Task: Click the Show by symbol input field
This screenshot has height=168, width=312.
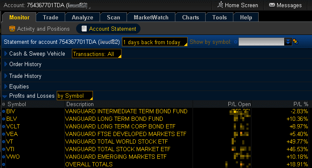Action: [261, 42]
